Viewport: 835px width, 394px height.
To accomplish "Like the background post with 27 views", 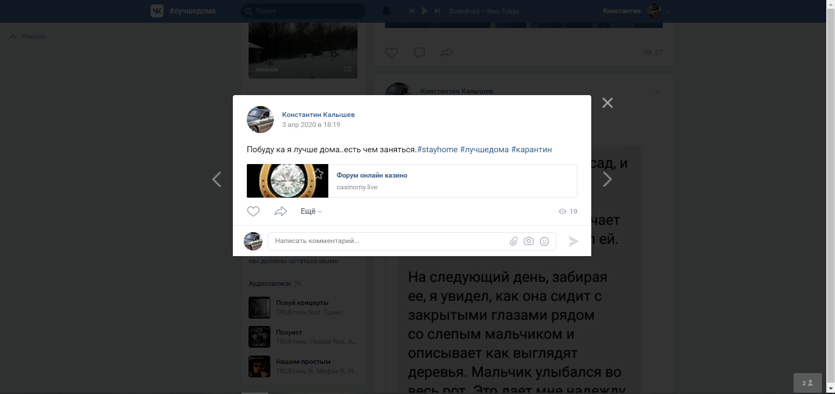I will point(392,53).
